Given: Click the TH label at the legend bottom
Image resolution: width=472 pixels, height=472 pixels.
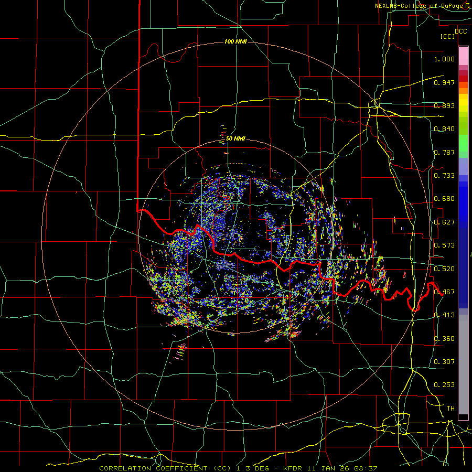Looking at the screenshot, I should coord(450,409).
